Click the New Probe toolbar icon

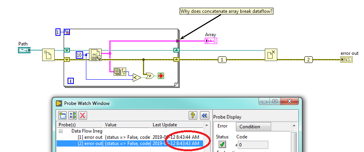(x=62, y=115)
